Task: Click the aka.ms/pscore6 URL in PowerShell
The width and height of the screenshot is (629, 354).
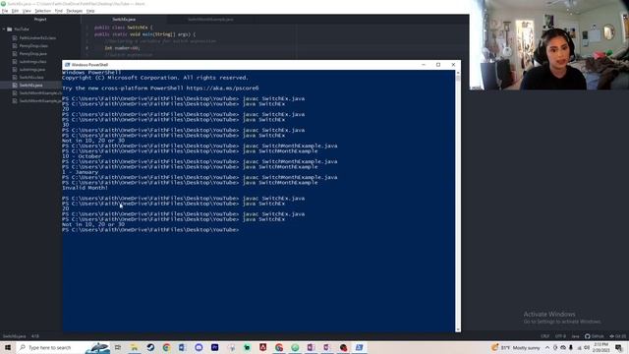Action: pyautogui.click(x=223, y=88)
